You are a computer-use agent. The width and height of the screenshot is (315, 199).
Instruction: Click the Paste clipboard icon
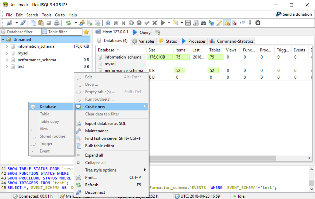[41, 23]
